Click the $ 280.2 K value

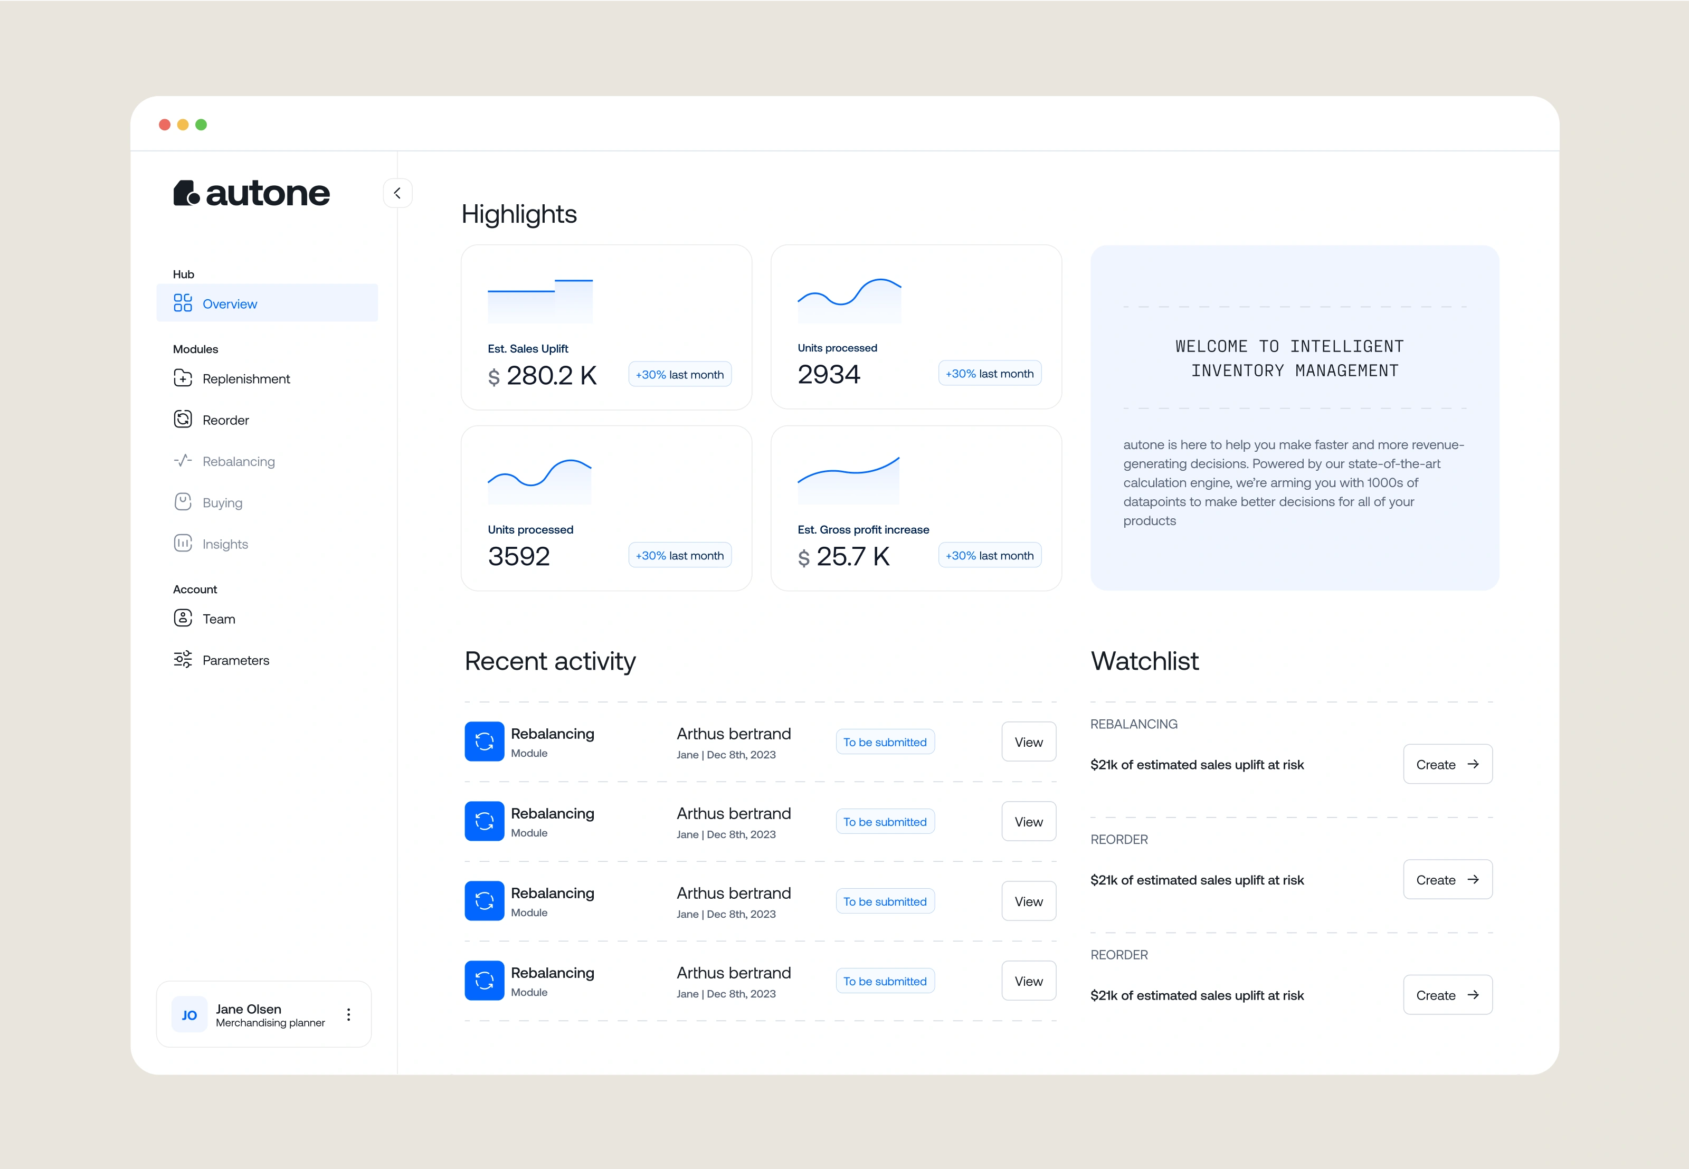542,376
